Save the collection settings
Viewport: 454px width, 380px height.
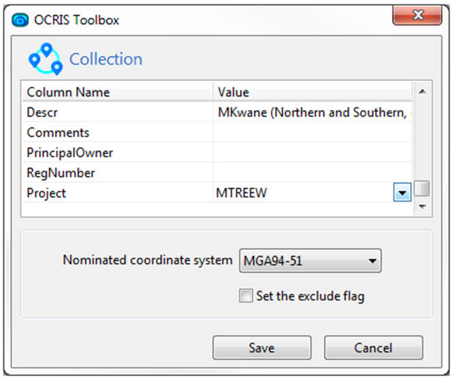pyautogui.click(x=262, y=347)
